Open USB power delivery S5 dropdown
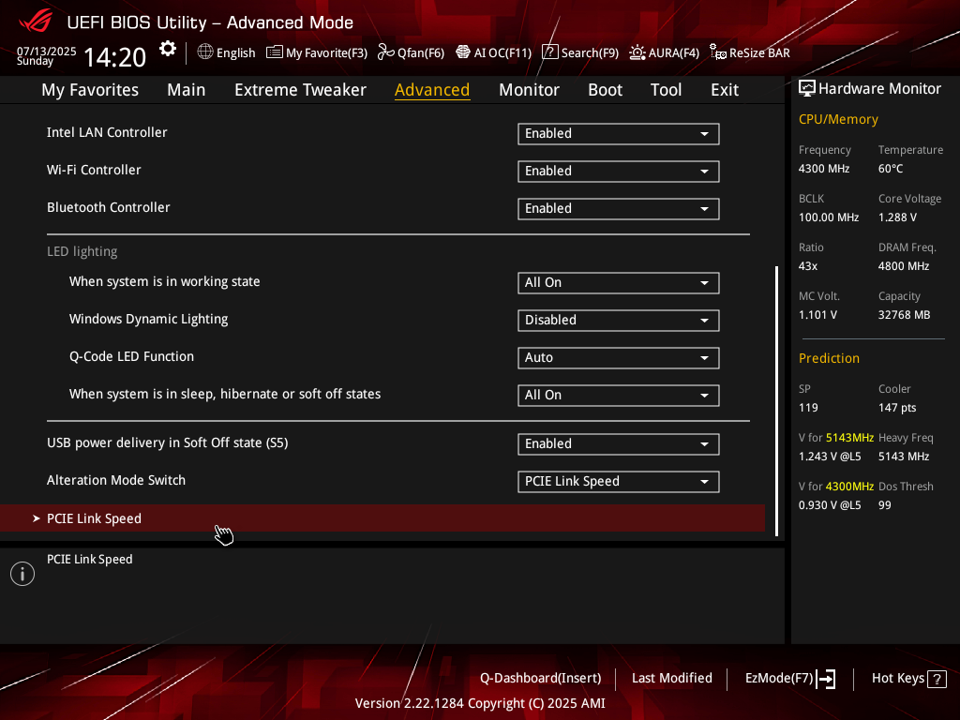 click(619, 443)
